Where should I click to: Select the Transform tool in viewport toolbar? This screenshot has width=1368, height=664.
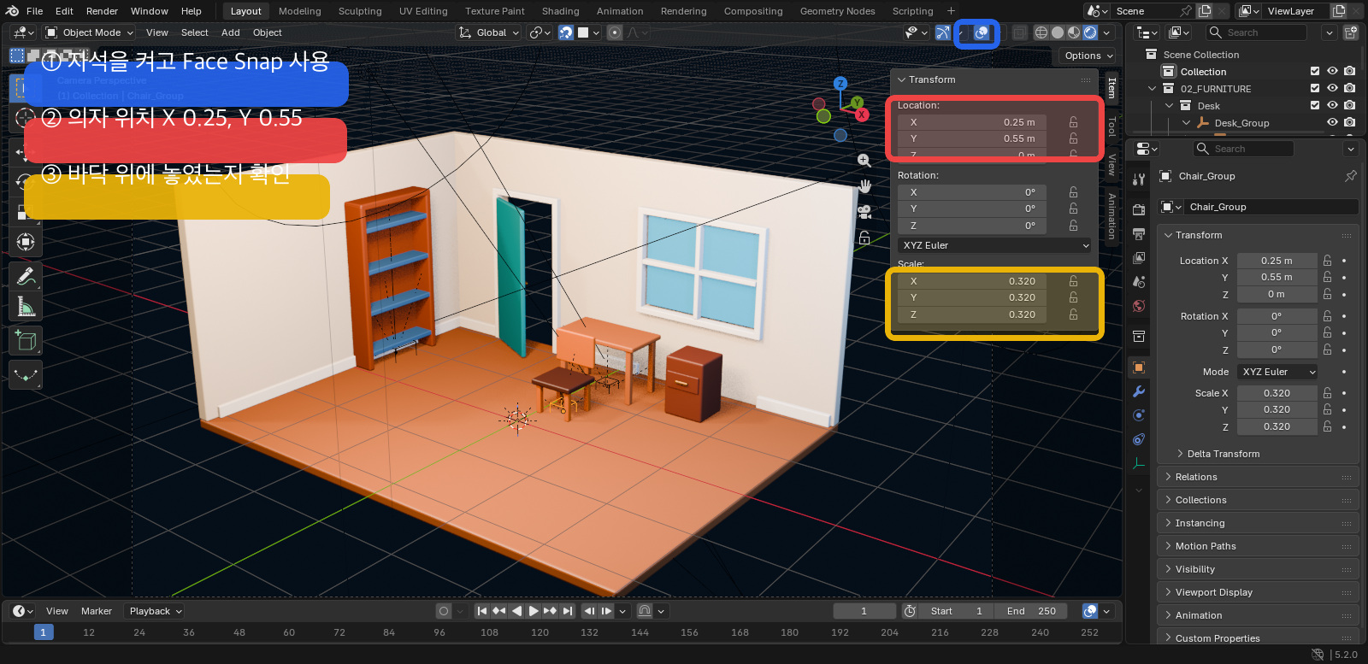(x=26, y=242)
